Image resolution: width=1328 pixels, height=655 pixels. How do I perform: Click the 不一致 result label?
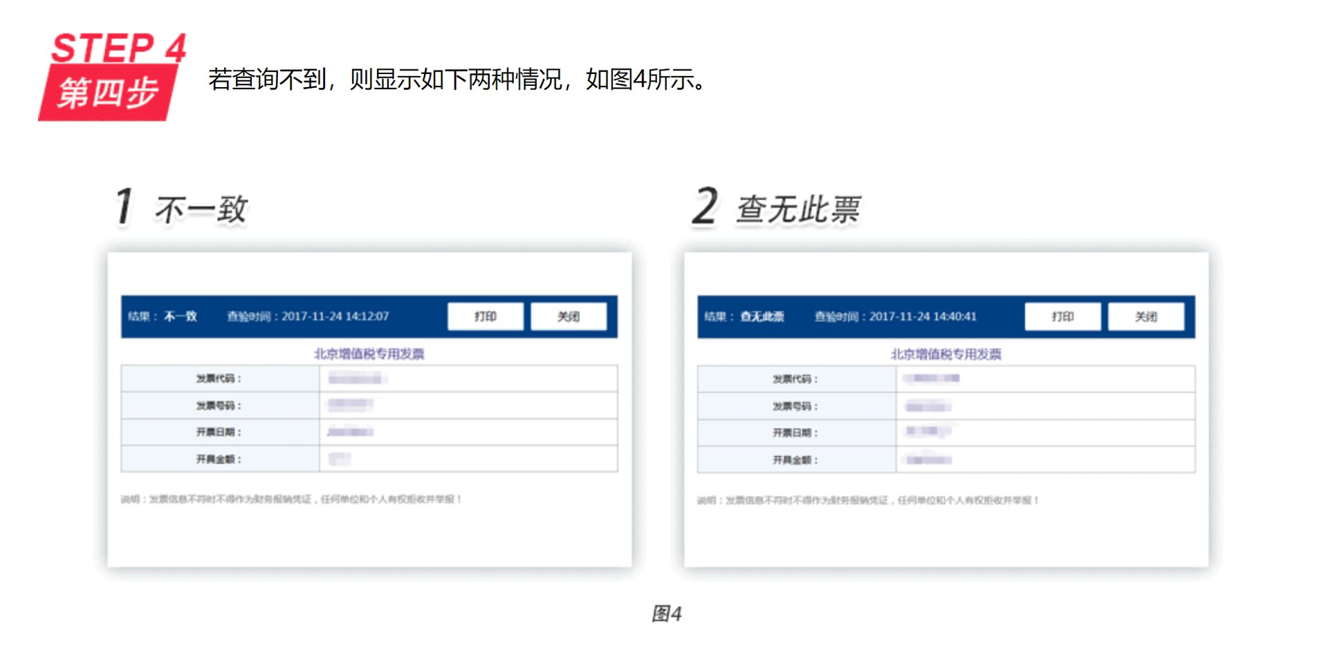point(180,316)
